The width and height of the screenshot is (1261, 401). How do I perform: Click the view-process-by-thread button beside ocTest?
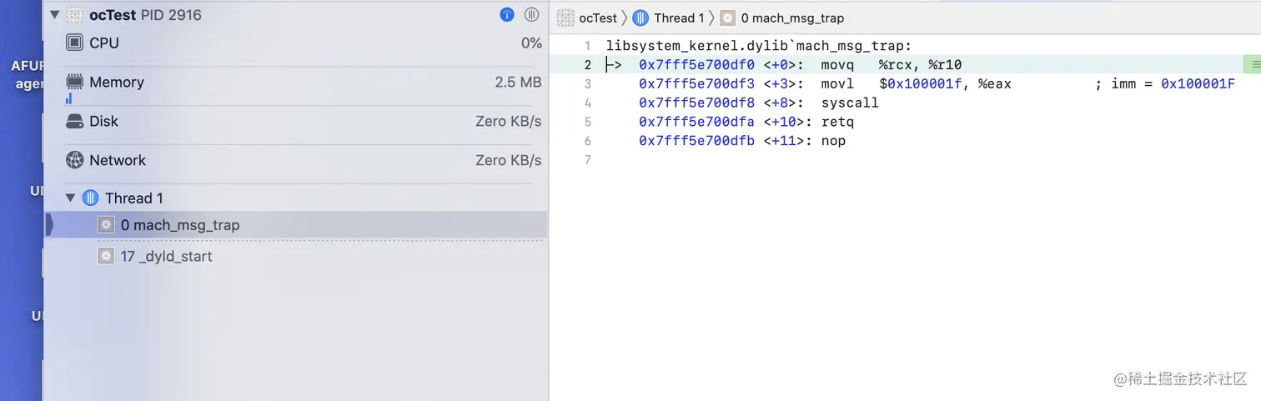(x=532, y=15)
